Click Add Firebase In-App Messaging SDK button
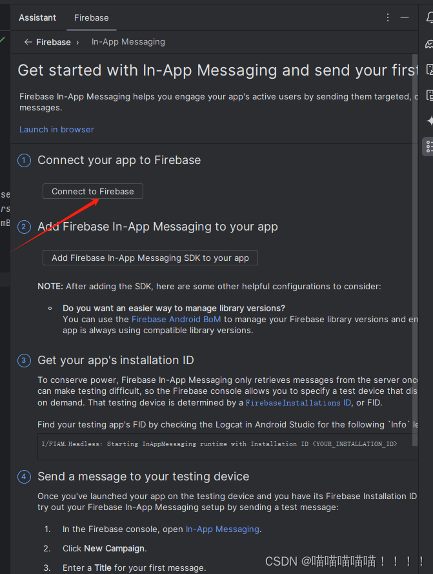The height and width of the screenshot is (574, 433). (x=150, y=258)
